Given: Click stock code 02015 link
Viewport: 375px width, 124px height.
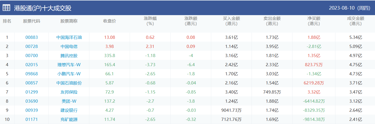Looking at the screenshot, I should click(31, 65).
